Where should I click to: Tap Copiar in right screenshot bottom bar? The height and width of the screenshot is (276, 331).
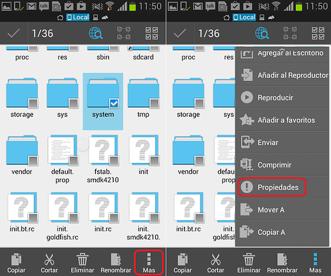[182, 263]
